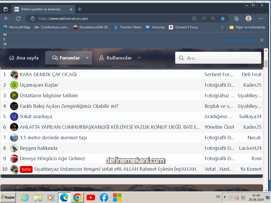Expand the Forumlar dropdown arrow

(x=87, y=58)
